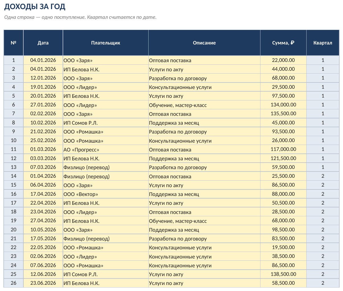Viewport: 343px width, 291px height.
Task: Select the date 10.05.2026
Action: tap(43, 230)
